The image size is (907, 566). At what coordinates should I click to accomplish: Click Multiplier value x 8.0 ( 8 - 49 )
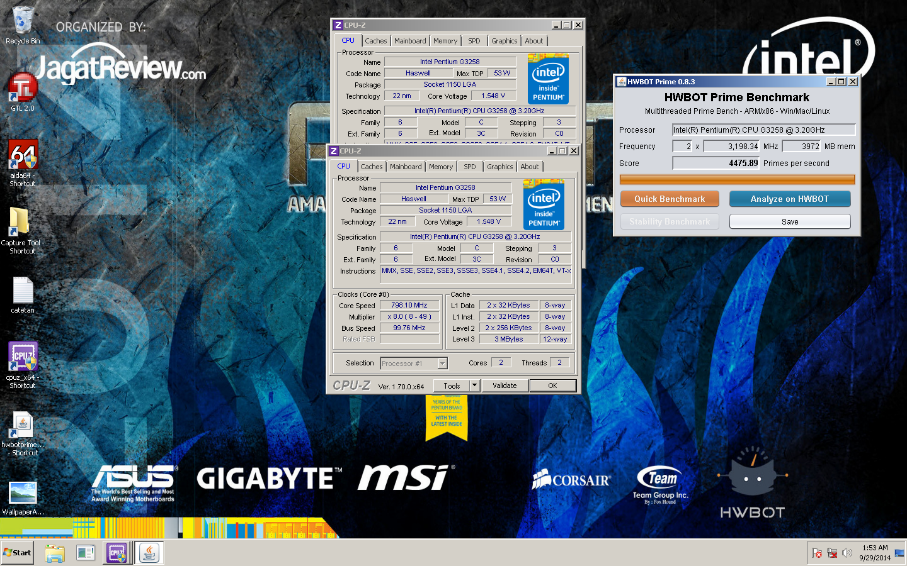(x=409, y=316)
